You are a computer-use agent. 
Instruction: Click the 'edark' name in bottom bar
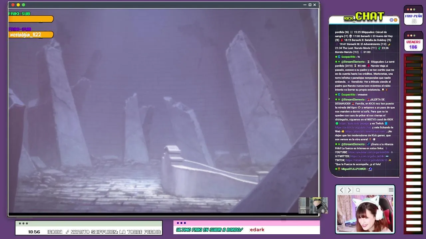pyautogui.click(x=257, y=230)
